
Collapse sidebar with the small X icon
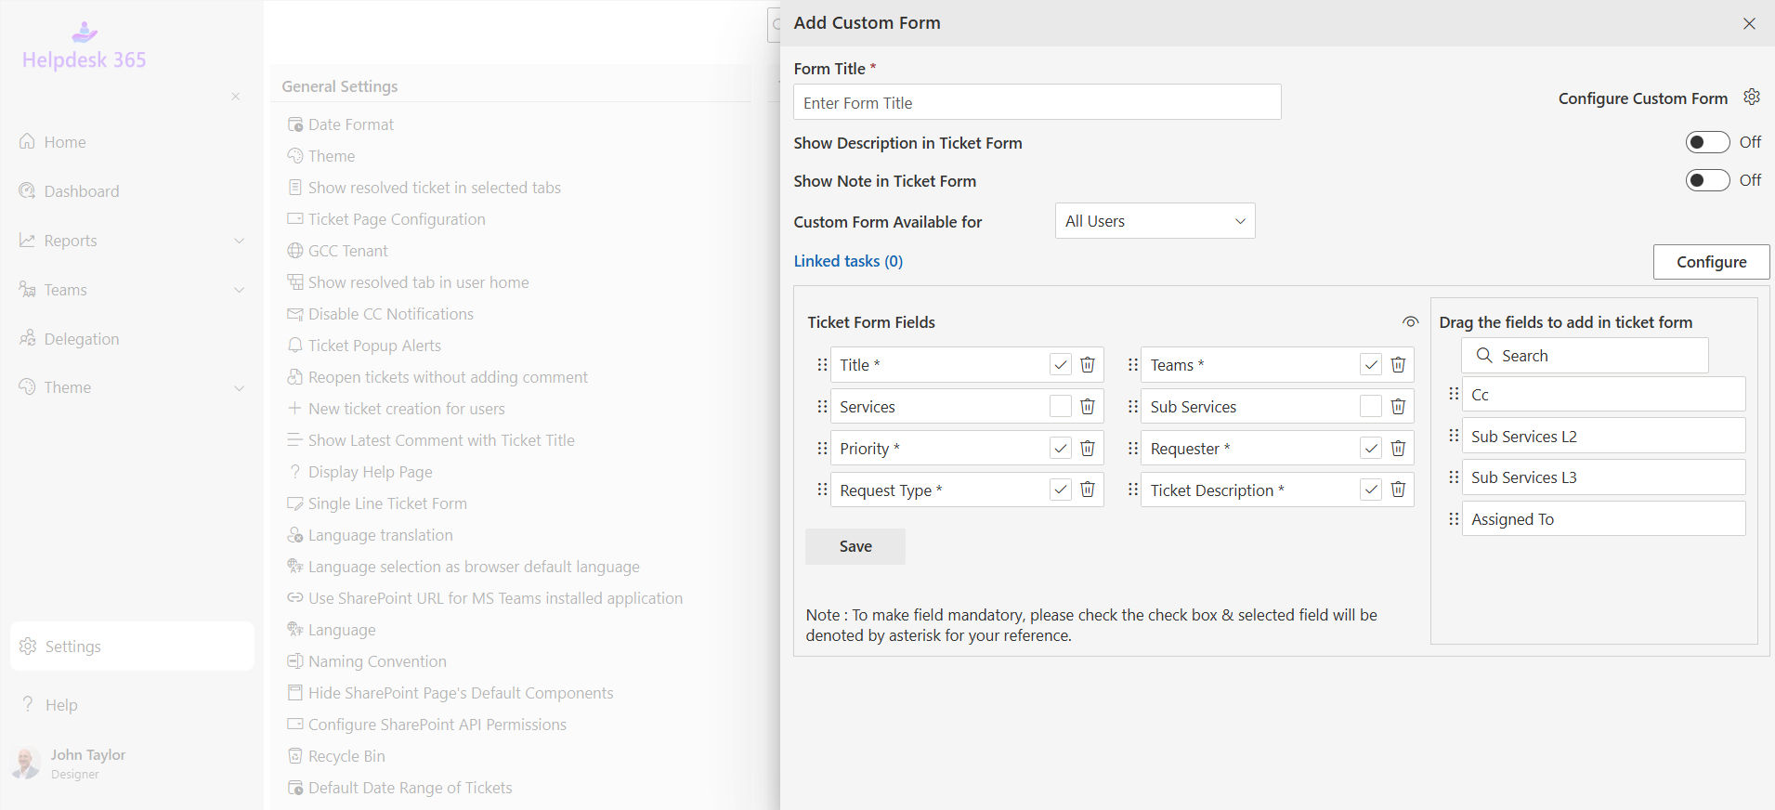(236, 97)
